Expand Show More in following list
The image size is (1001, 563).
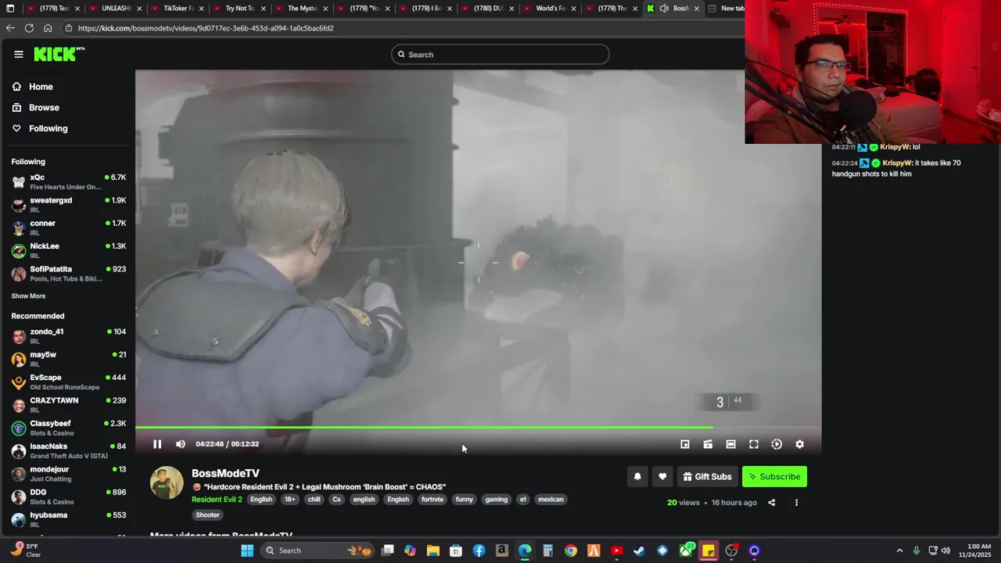coord(28,296)
